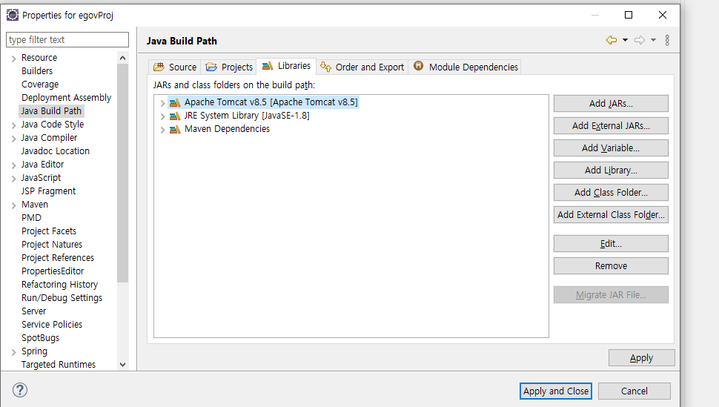Click the back navigation arrow icon
The image size is (719, 407).
pyautogui.click(x=612, y=40)
